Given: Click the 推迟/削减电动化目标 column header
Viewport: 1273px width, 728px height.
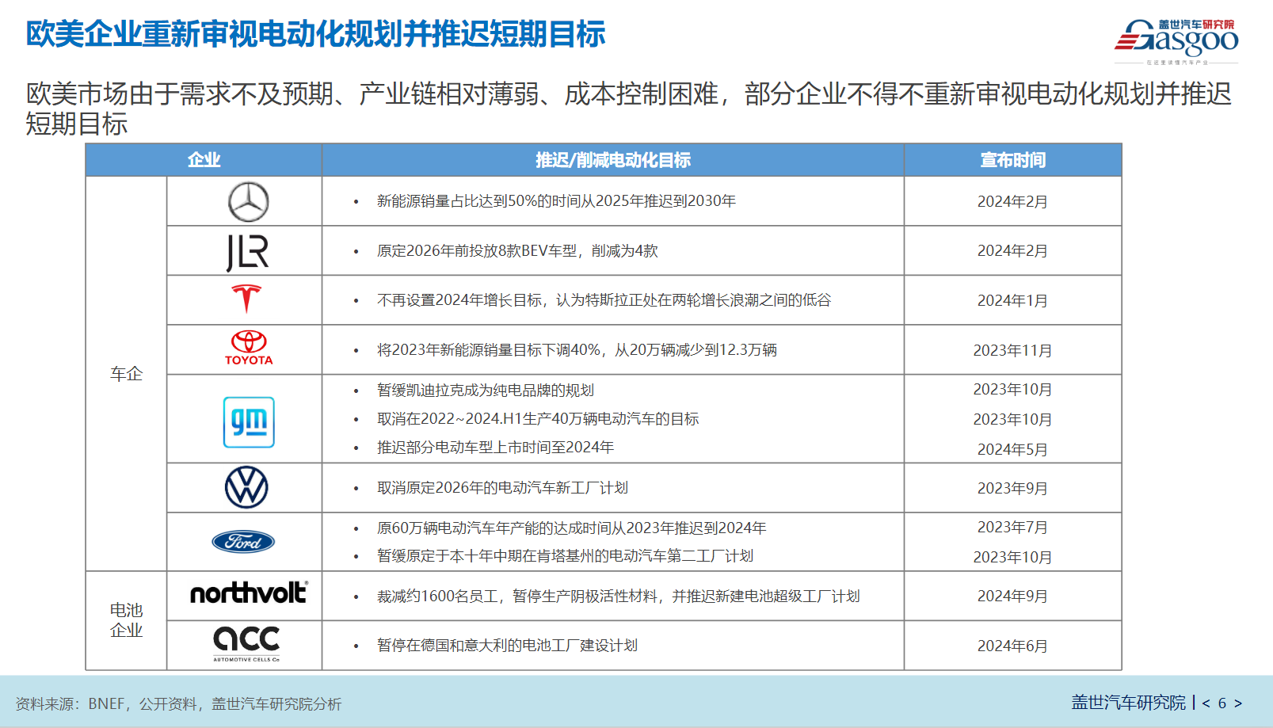Looking at the screenshot, I should (612, 160).
